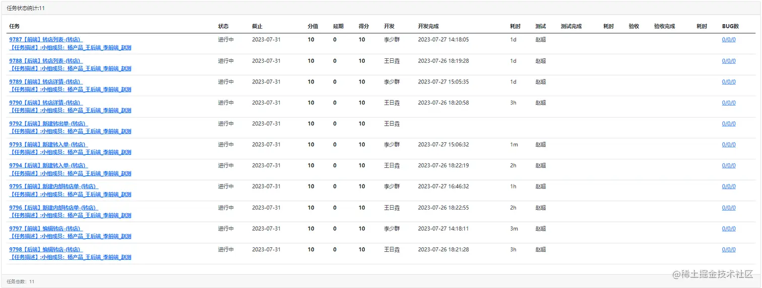The width and height of the screenshot is (762, 288).
Task: Open task 9794 【后端】新建转入单 link
Action: tap(48, 165)
